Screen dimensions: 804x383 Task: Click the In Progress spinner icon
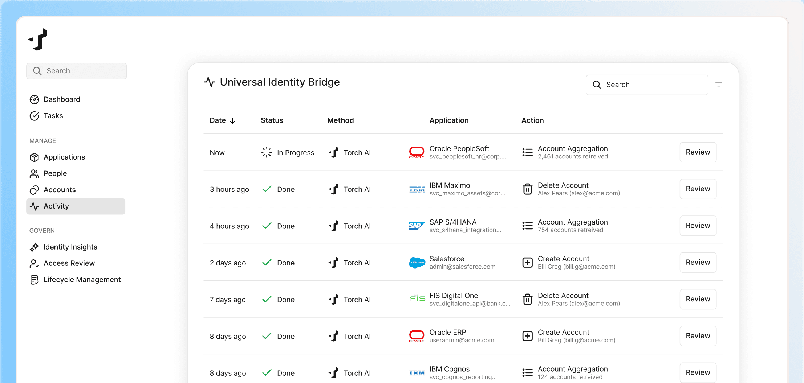pyautogui.click(x=267, y=152)
